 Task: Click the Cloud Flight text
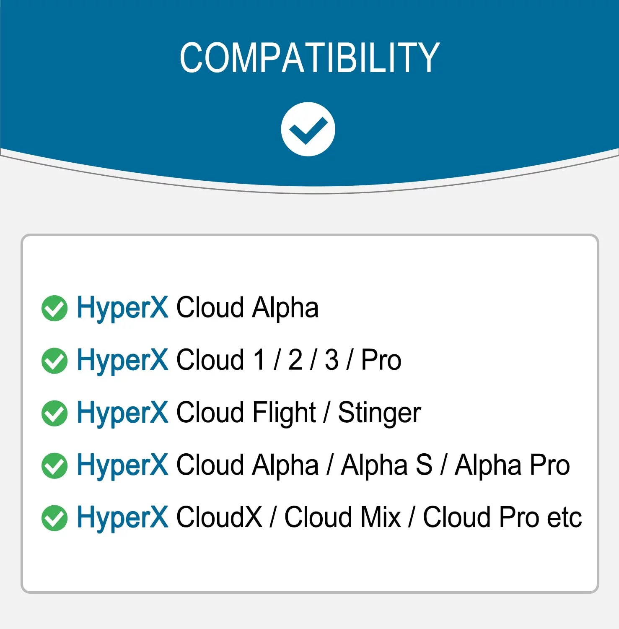(x=246, y=413)
